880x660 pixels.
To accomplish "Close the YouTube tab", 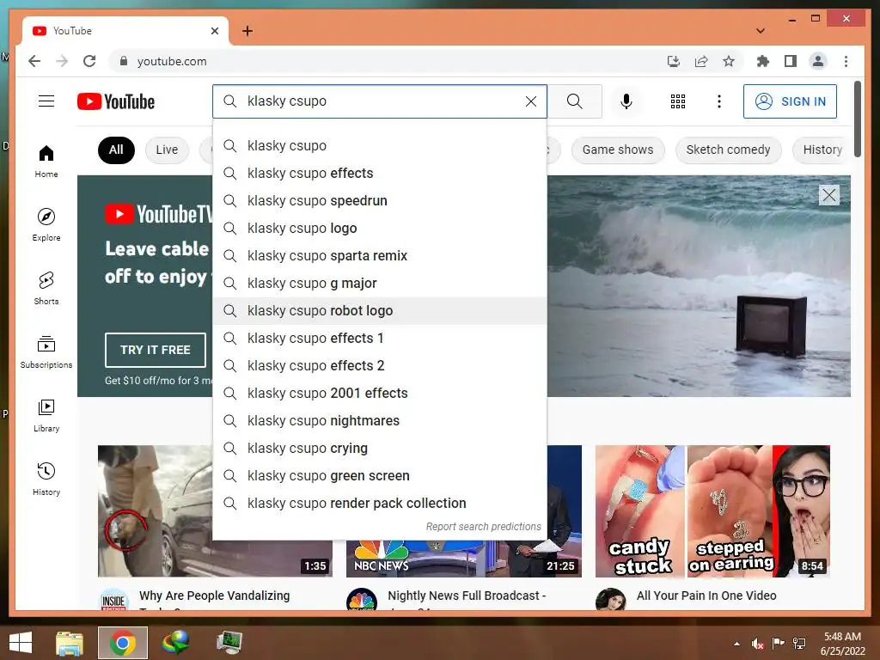I will (x=214, y=31).
